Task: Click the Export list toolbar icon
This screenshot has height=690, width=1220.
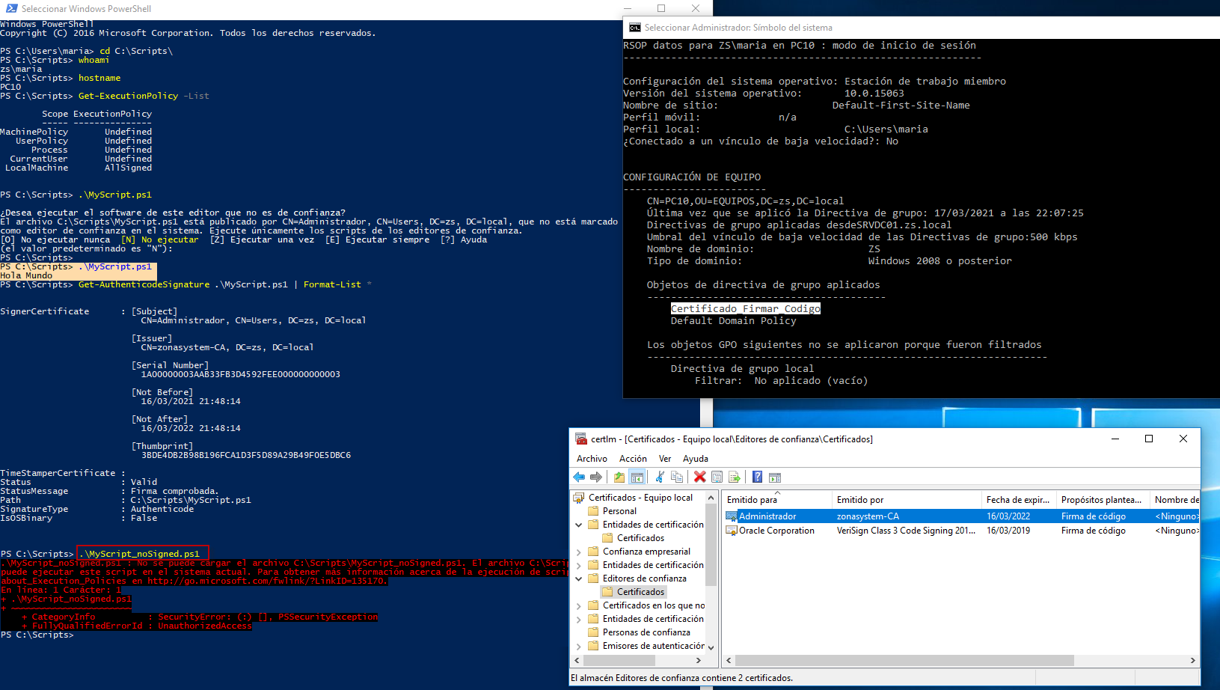Action: 735,477
